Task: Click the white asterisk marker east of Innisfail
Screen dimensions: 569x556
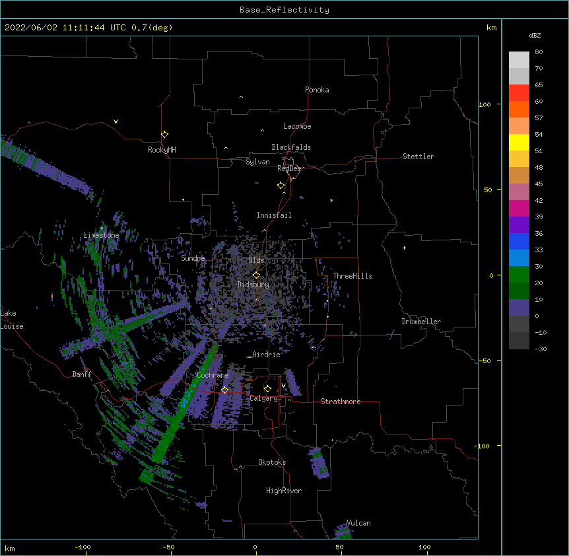Action: pyautogui.click(x=331, y=200)
